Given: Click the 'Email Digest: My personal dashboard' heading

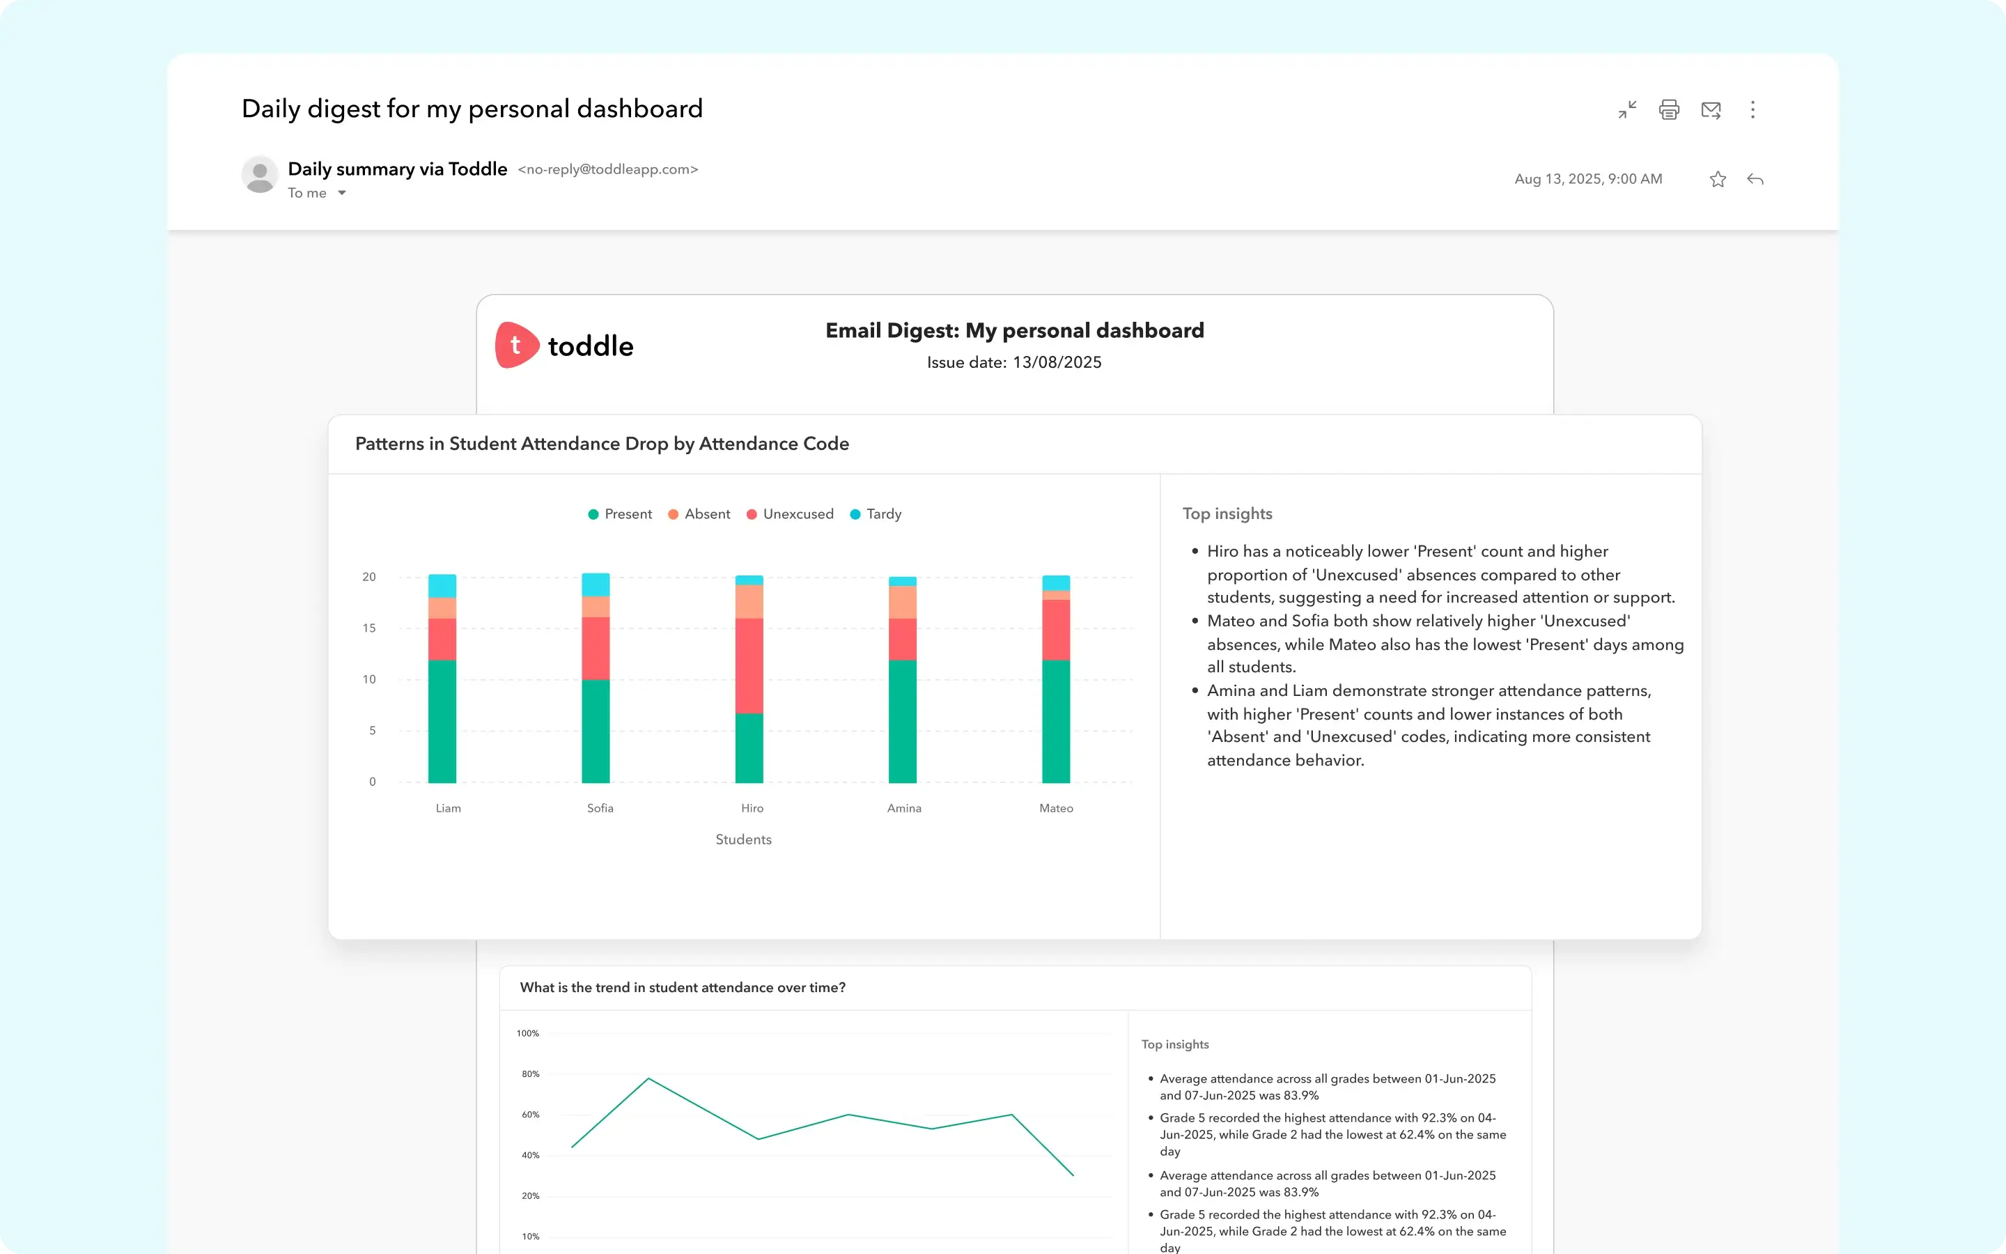Looking at the screenshot, I should [1015, 330].
